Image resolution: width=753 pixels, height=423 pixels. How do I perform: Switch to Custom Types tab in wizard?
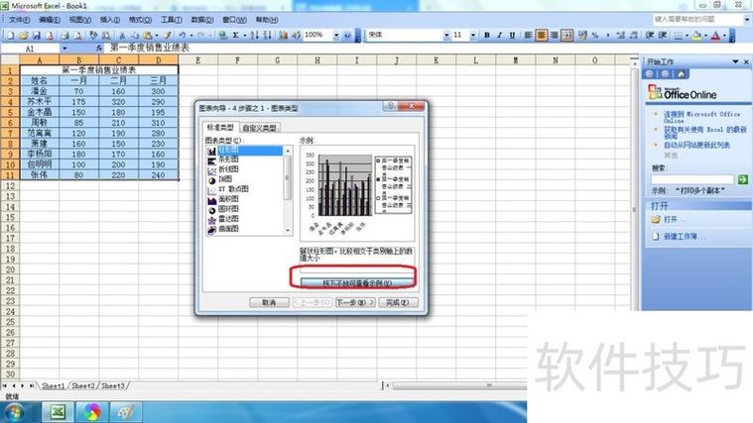click(259, 128)
